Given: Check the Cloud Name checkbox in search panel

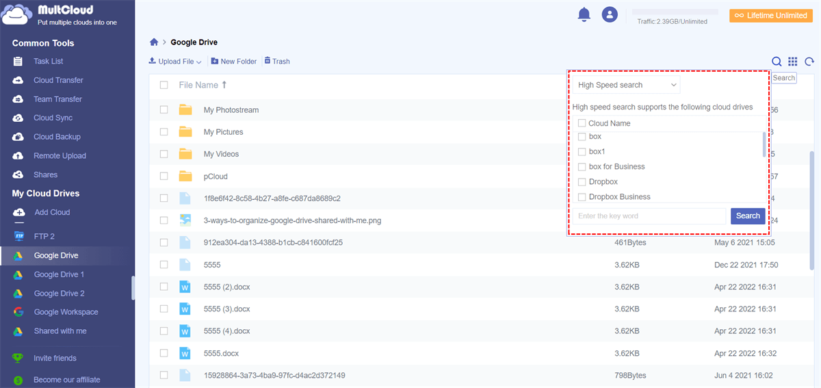Looking at the screenshot, I should click(x=582, y=123).
